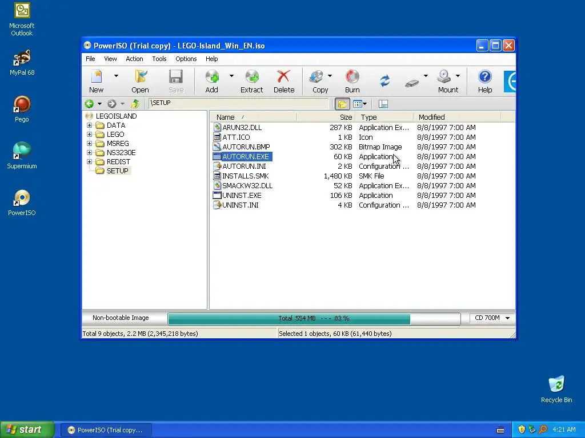Click the convert arrows toolbar icon
The height and width of the screenshot is (438, 585).
[384, 80]
